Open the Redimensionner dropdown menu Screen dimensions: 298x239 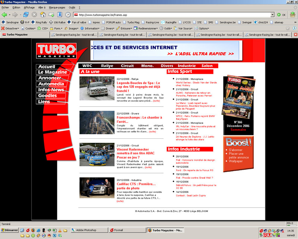click(146, 28)
